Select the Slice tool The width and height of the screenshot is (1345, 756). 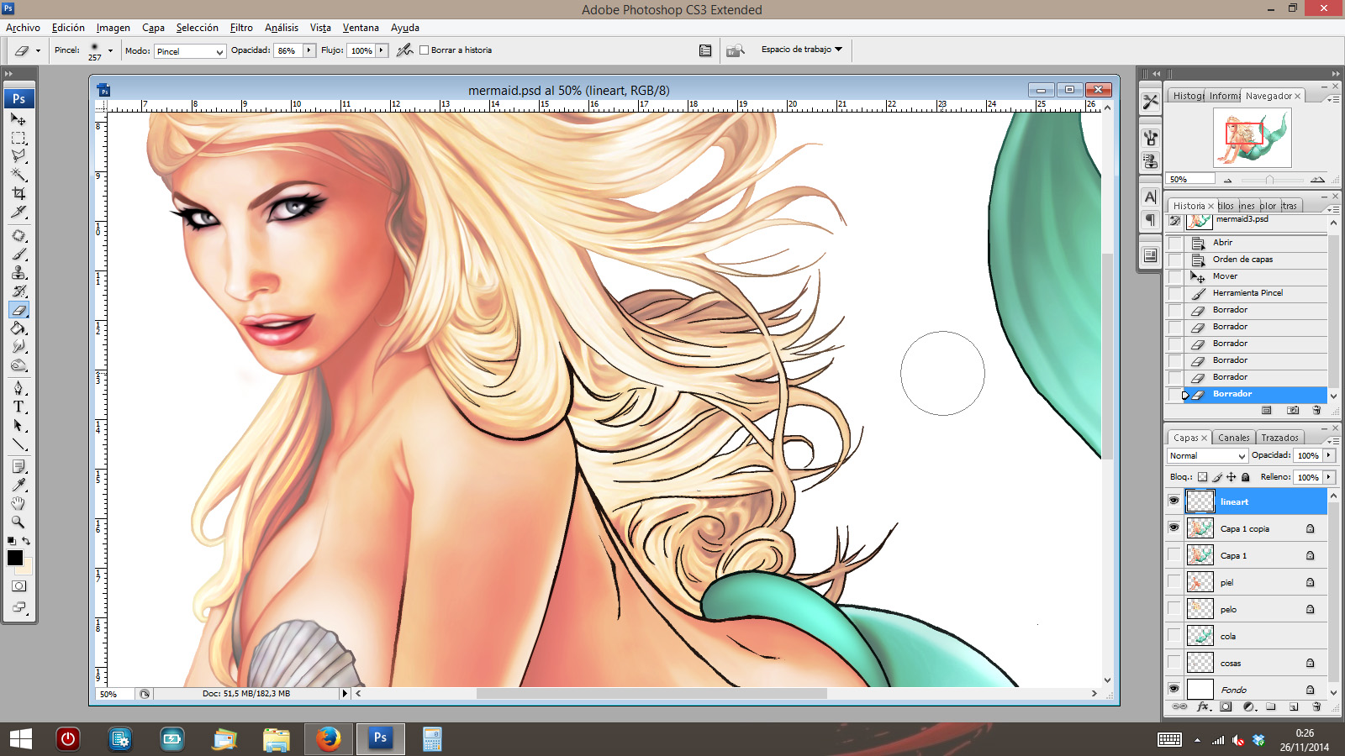pos(18,212)
